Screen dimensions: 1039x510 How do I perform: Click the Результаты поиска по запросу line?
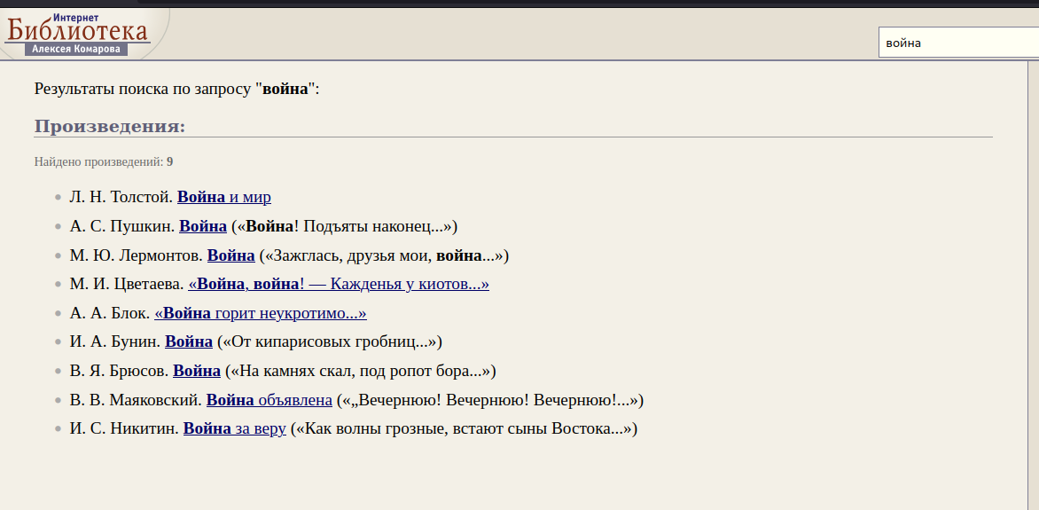tap(176, 89)
